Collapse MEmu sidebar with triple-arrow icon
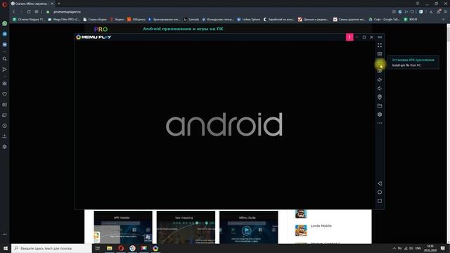This screenshot has height=253, width=450. click(x=380, y=37)
